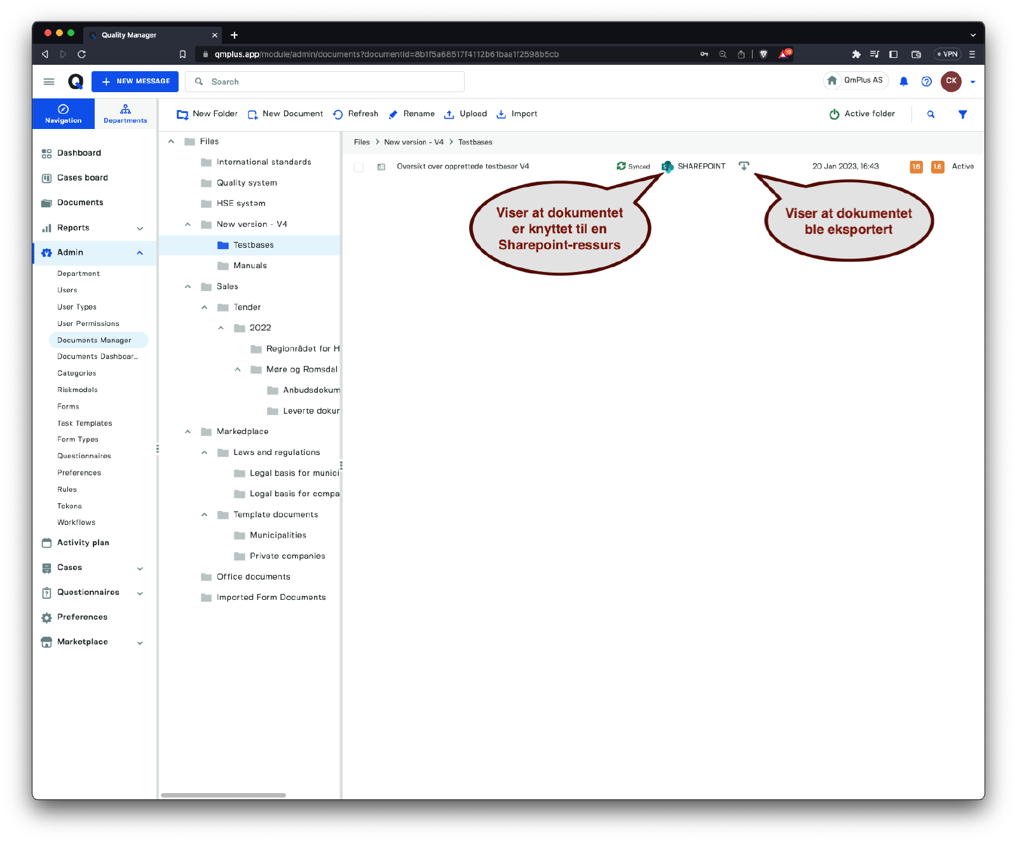Click the filter funnel icon

(x=962, y=114)
